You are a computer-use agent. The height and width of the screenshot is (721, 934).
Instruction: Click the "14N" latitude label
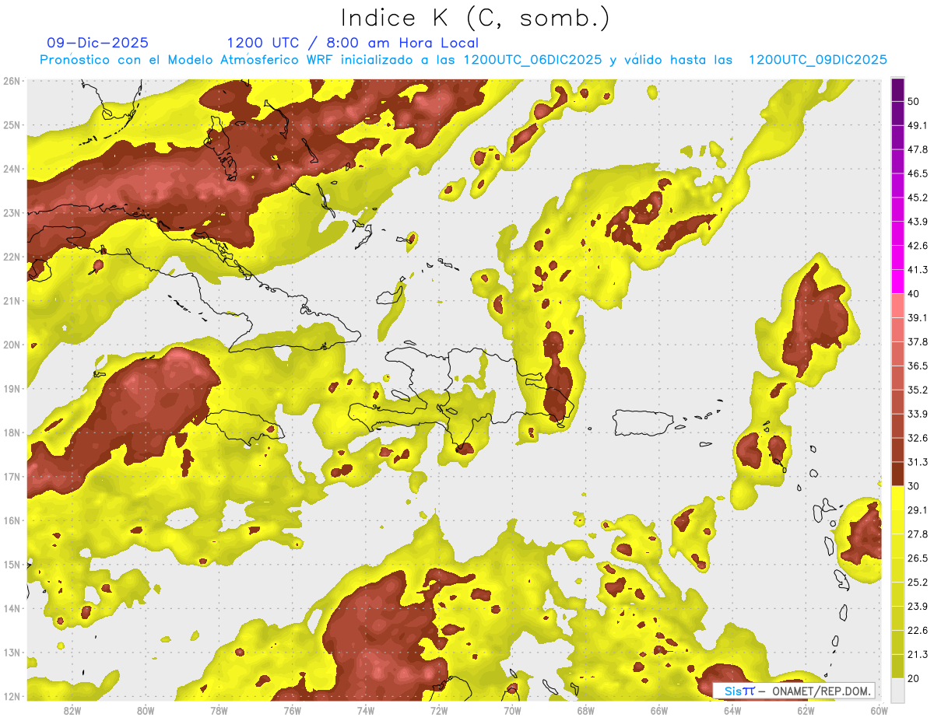(x=12, y=608)
